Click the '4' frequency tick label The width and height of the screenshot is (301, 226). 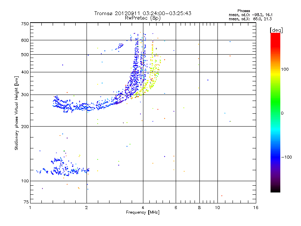click(143, 208)
